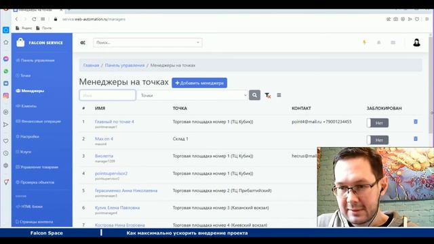Open Управление товарами in the sidebar
434x244 pixels.
tap(37, 167)
